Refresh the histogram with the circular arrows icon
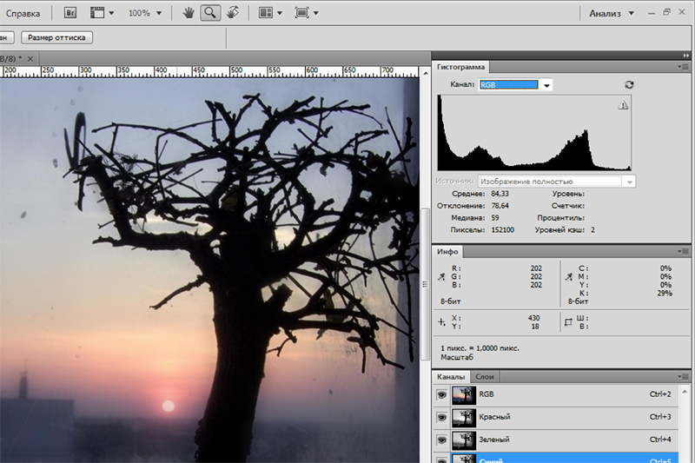The image size is (695, 463). [x=629, y=85]
